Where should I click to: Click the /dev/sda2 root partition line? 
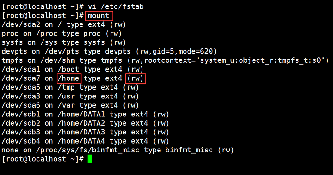tap(64, 25)
